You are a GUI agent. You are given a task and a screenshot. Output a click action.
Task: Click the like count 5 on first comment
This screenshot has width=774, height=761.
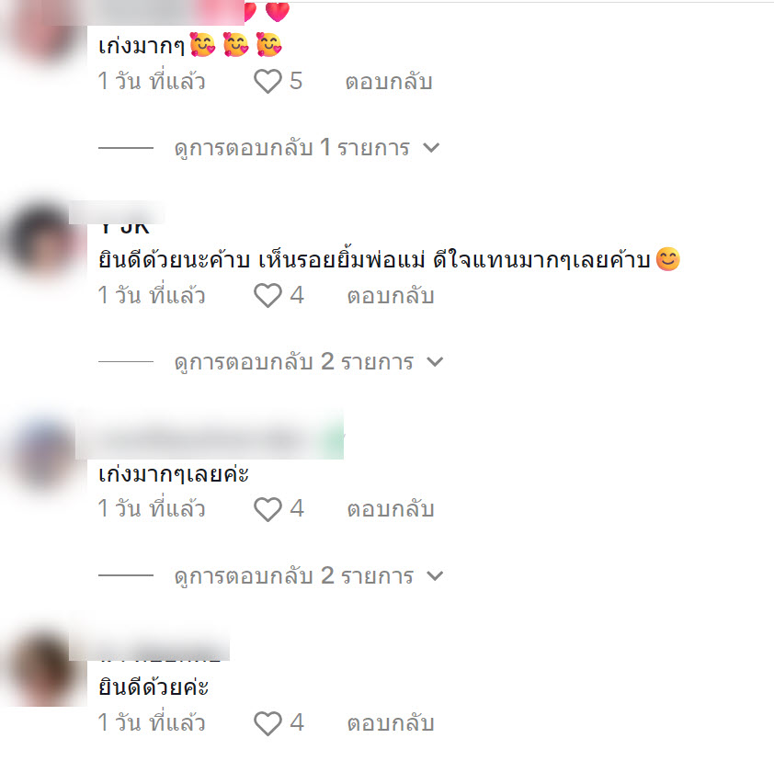[x=296, y=81]
